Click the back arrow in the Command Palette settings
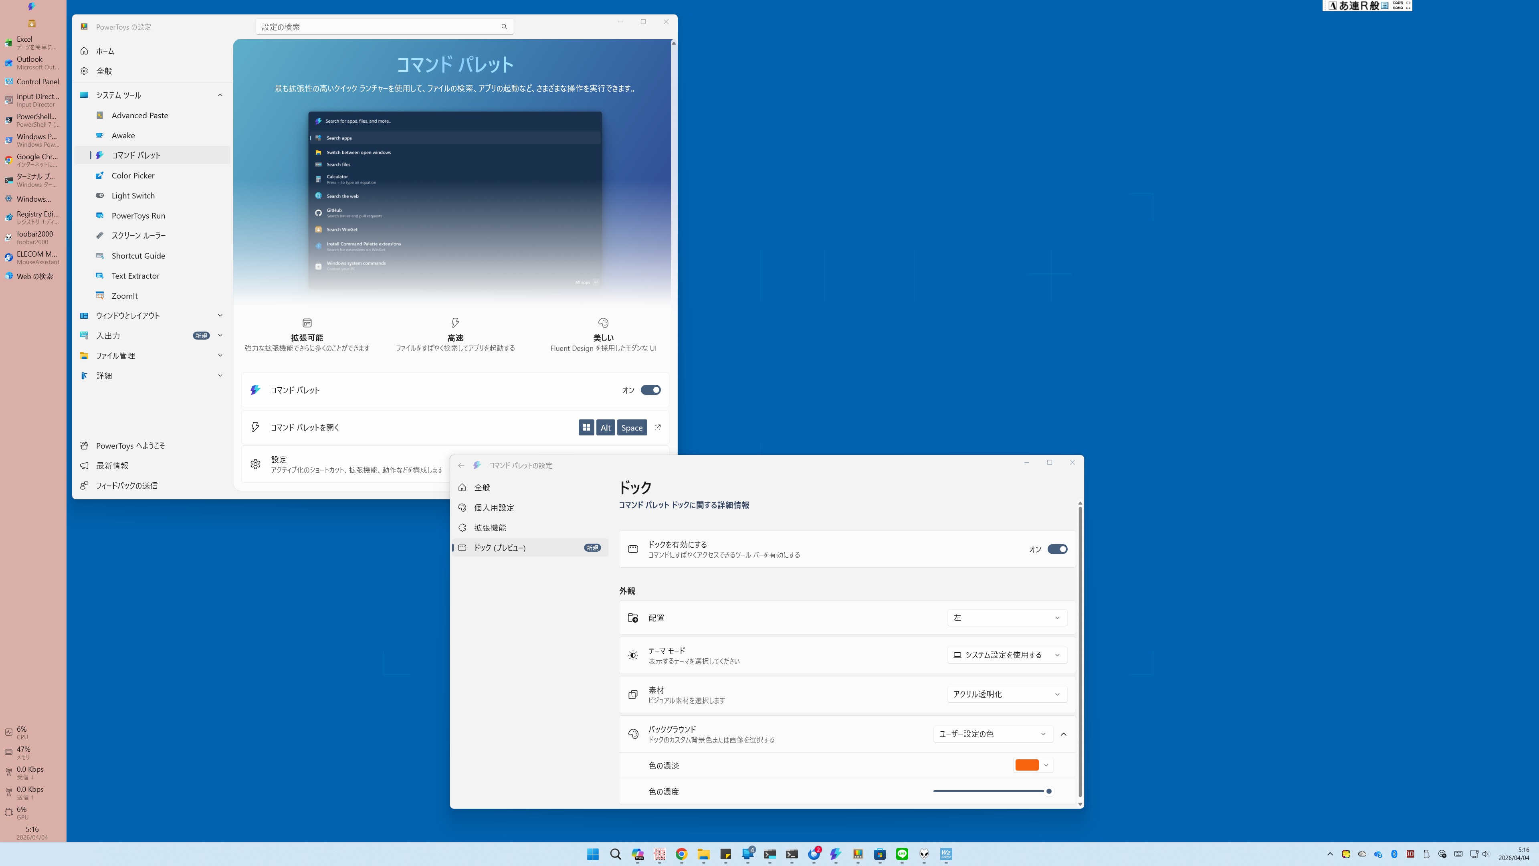The width and height of the screenshot is (1539, 866). [x=461, y=465]
